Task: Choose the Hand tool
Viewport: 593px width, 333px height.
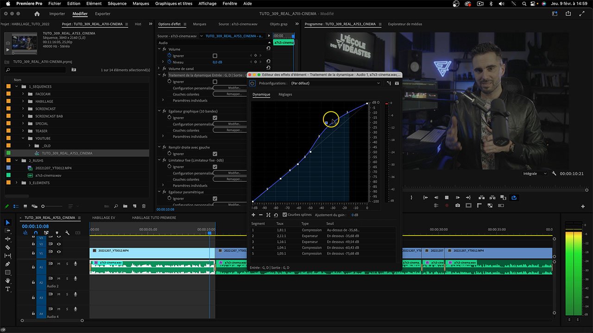Action: pyautogui.click(x=7, y=281)
